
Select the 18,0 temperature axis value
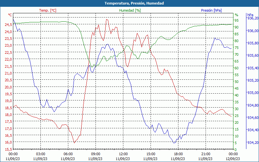pyautogui.click(x=8, y=114)
